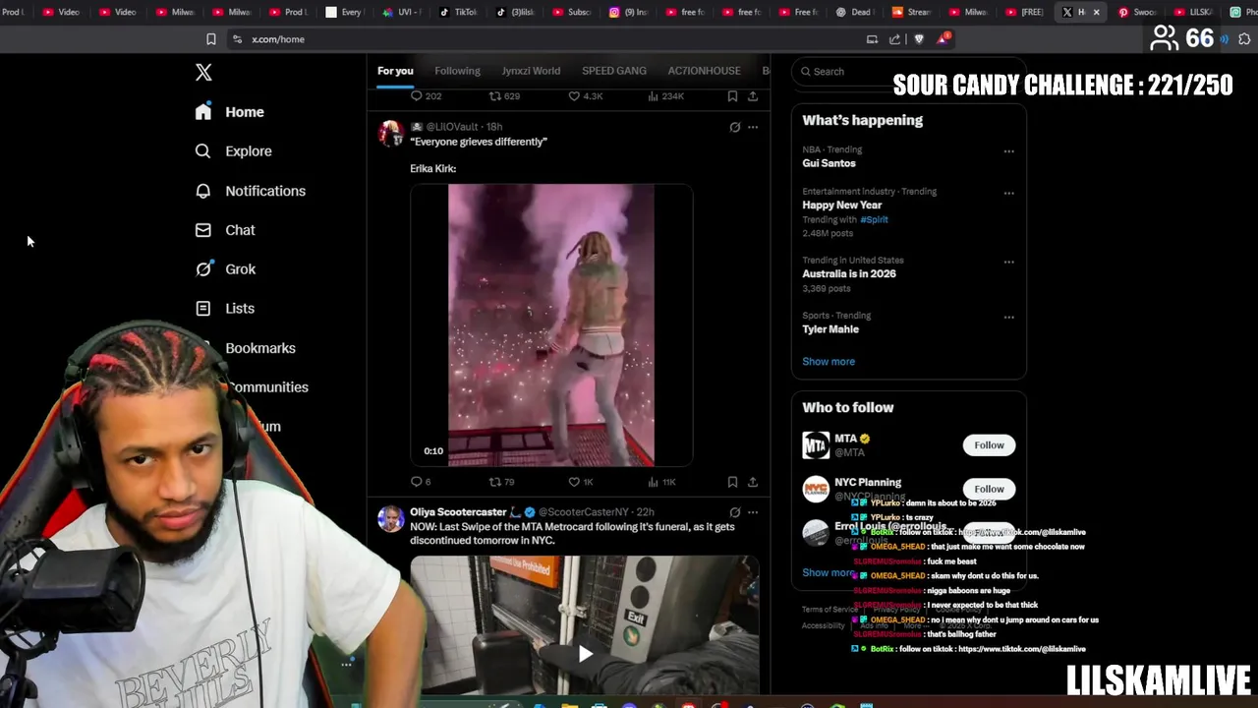The width and height of the screenshot is (1258, 708).
Task: Open the NYC Planning profile avatar
Action: [x=816, y=489]
